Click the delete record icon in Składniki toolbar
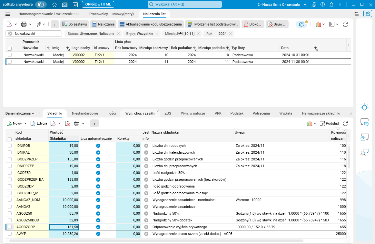The image size is (375, 244). point(67,123)
